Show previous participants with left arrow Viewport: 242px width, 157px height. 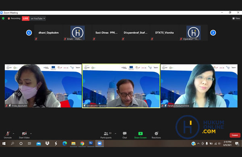[x=29, y=33]
